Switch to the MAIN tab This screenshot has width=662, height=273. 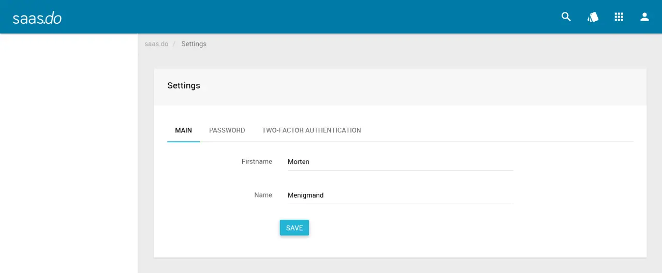pyautogui.click(x=183, y=130)
